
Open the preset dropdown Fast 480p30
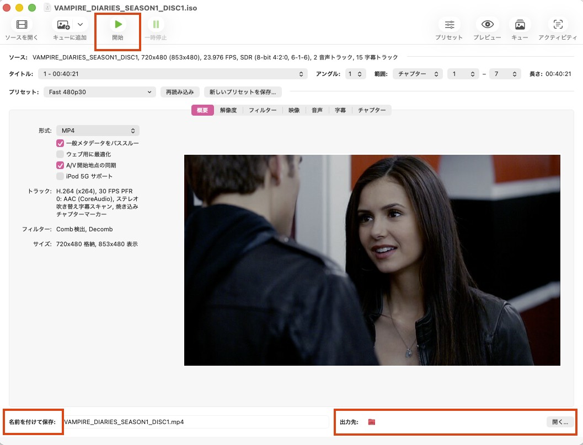[x=100, y=92]
